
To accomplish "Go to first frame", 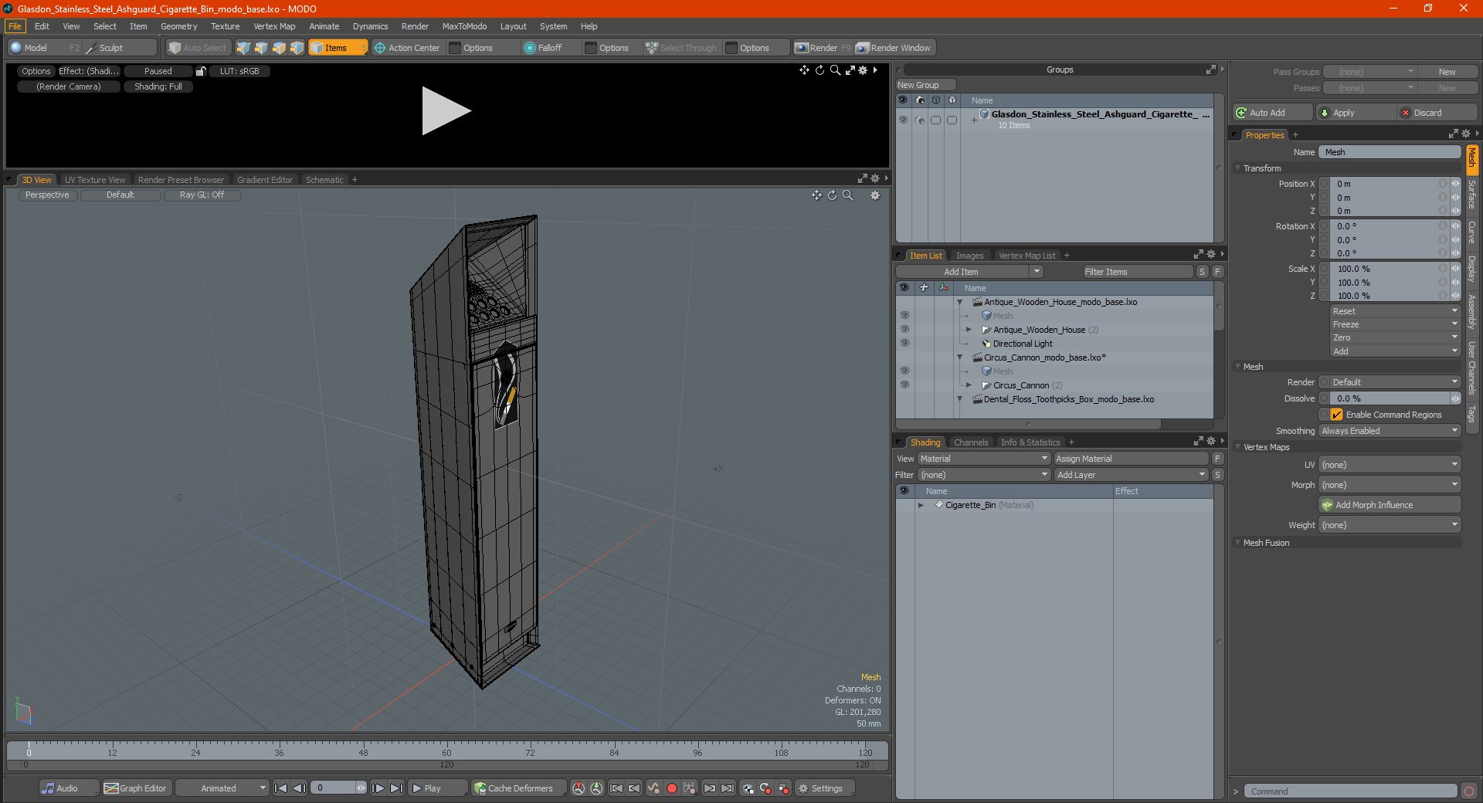I will [281, 788].
